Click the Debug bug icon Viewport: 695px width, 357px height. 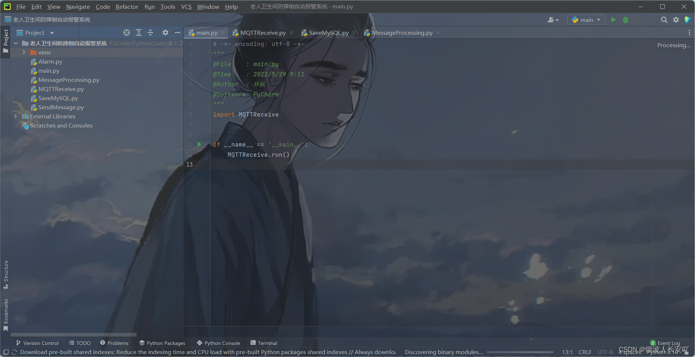coord(625,20)
